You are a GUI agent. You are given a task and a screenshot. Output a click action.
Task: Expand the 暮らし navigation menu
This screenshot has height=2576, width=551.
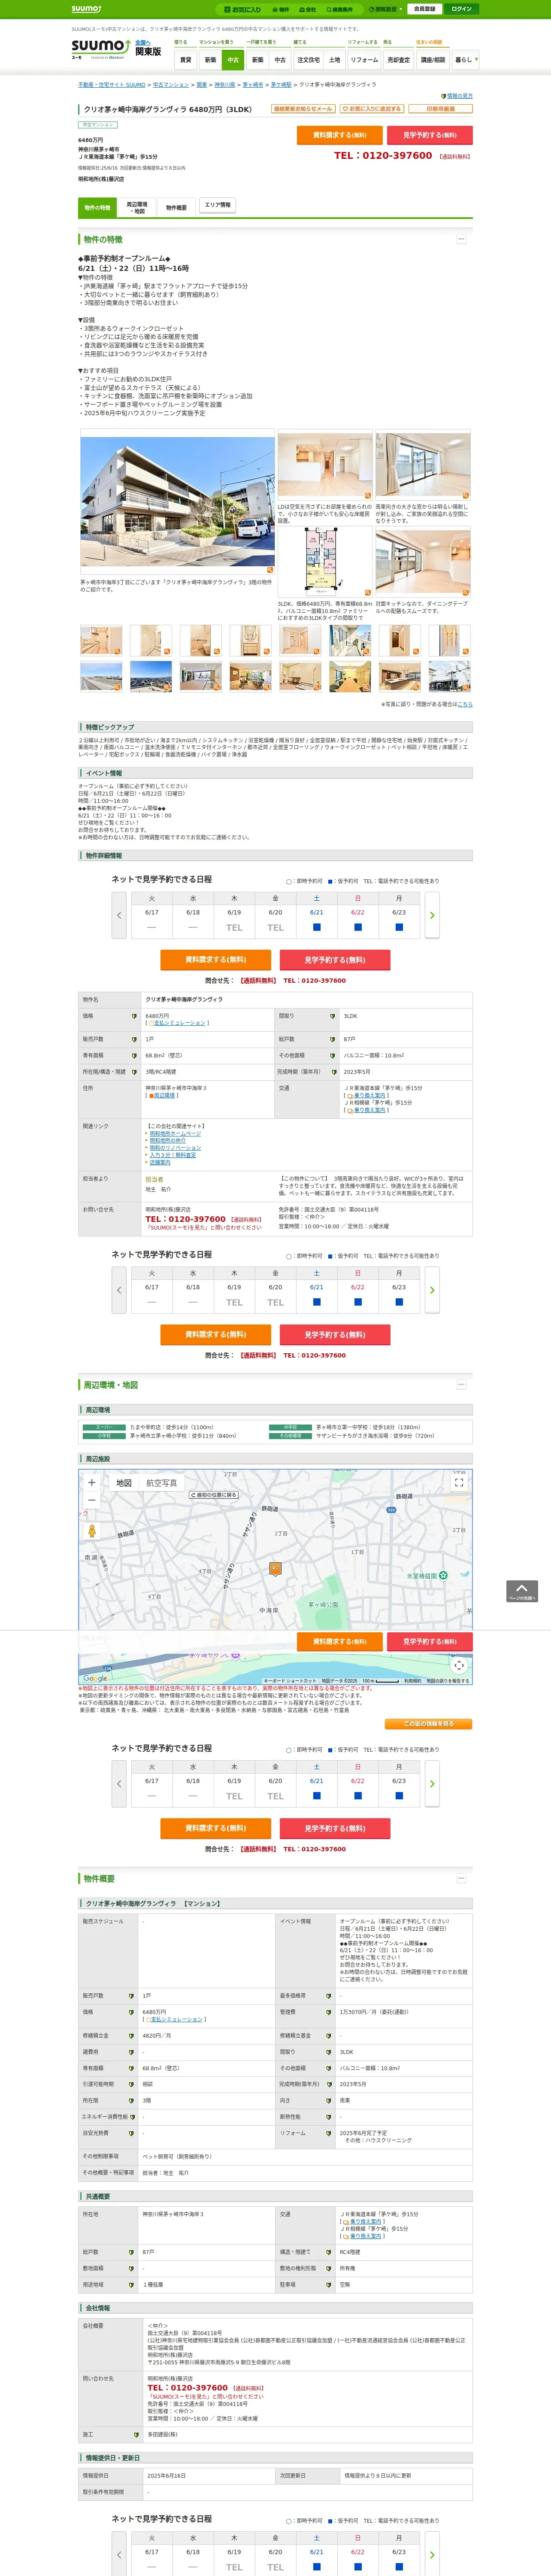click(x=465, y=60)
